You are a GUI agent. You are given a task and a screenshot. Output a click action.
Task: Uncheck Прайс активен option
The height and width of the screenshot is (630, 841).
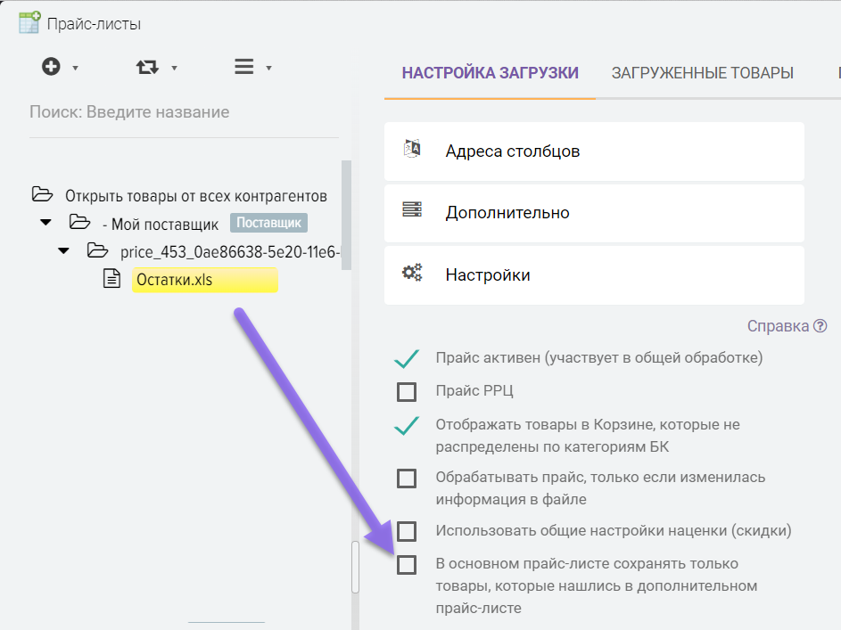(407, 359)
